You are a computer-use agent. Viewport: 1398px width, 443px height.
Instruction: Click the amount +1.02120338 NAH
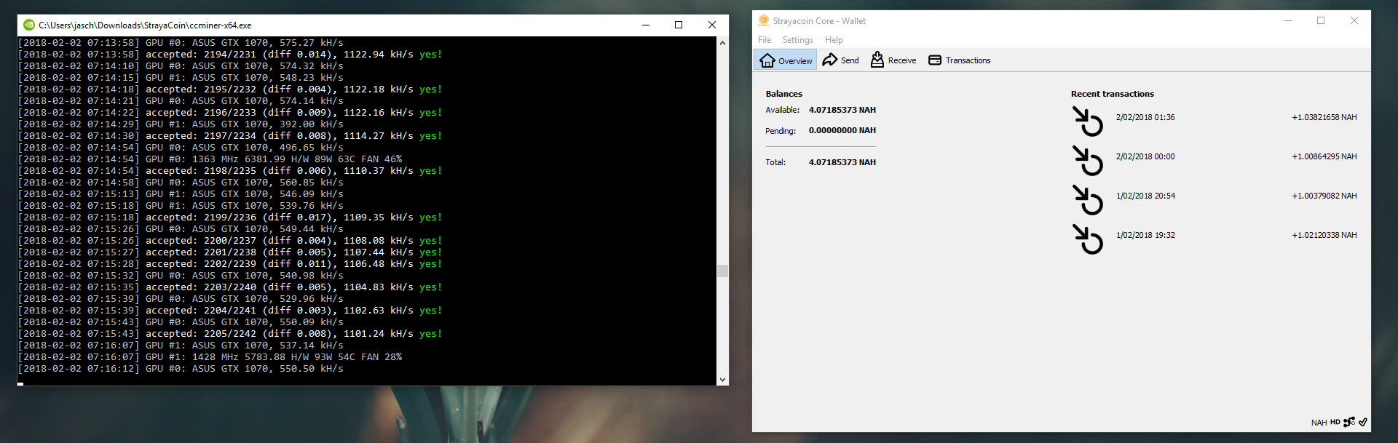pyautogui.click(x=1324, y=235)
